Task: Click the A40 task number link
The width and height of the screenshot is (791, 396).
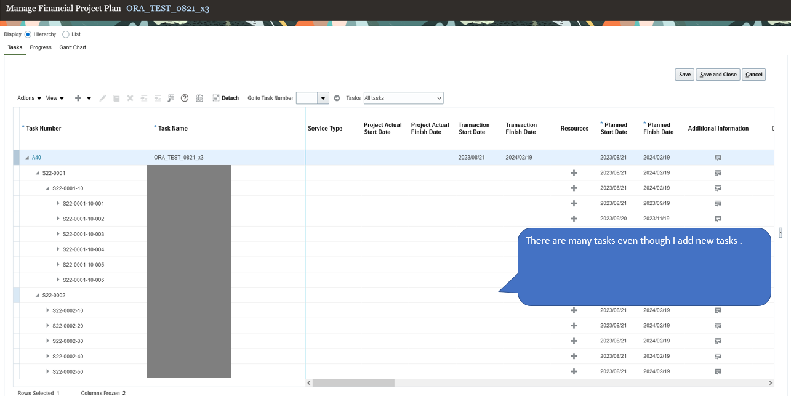Action: (x=36, y=158)
